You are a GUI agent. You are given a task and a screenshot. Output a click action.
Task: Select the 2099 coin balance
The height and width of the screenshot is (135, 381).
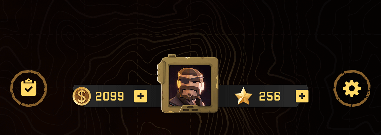click(110, 96)
